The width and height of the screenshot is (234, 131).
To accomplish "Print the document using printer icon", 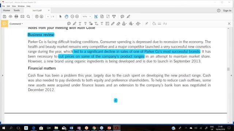I will [16, 16].
